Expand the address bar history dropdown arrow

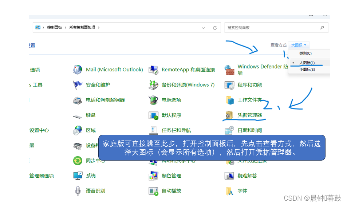click(203, 28)
